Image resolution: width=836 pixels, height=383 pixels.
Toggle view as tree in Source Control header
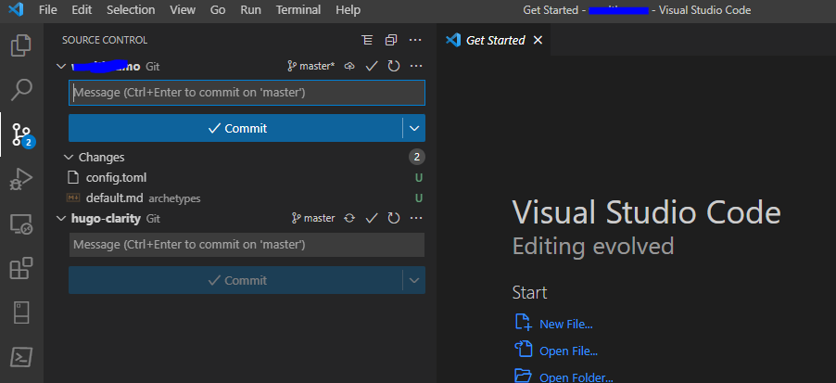tap(367, 41)
